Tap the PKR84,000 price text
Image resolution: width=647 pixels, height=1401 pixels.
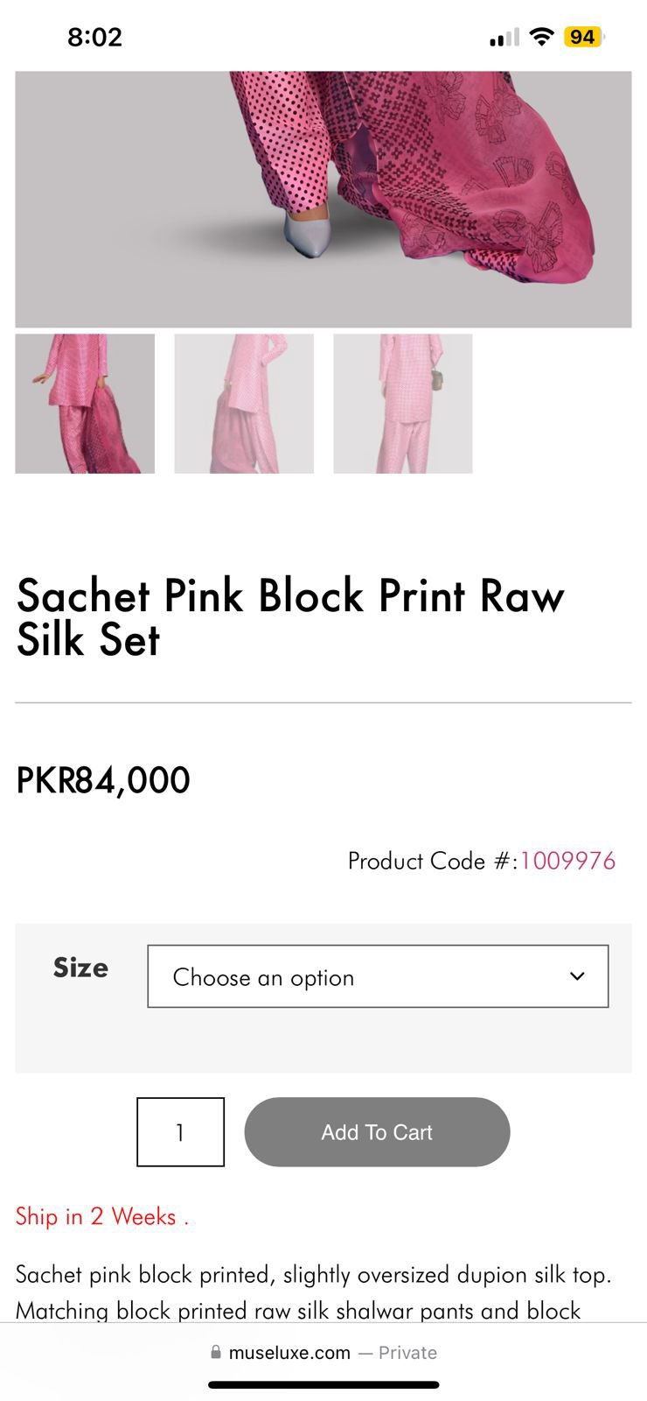(103, 780)
